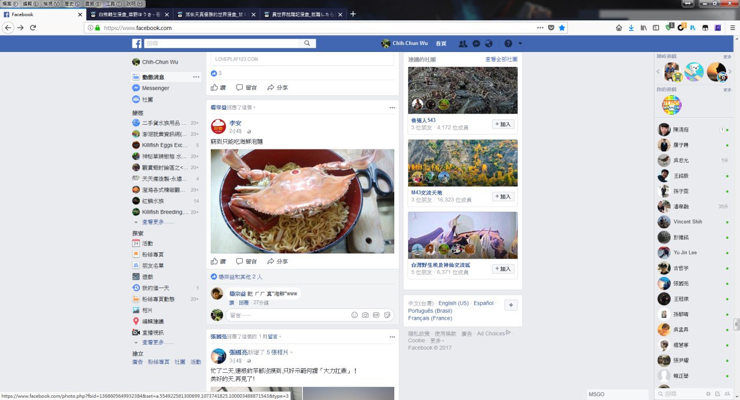The image size is (740, 400).
Task: Share the 李安 crab noodle post
Action: click(277, 261)
